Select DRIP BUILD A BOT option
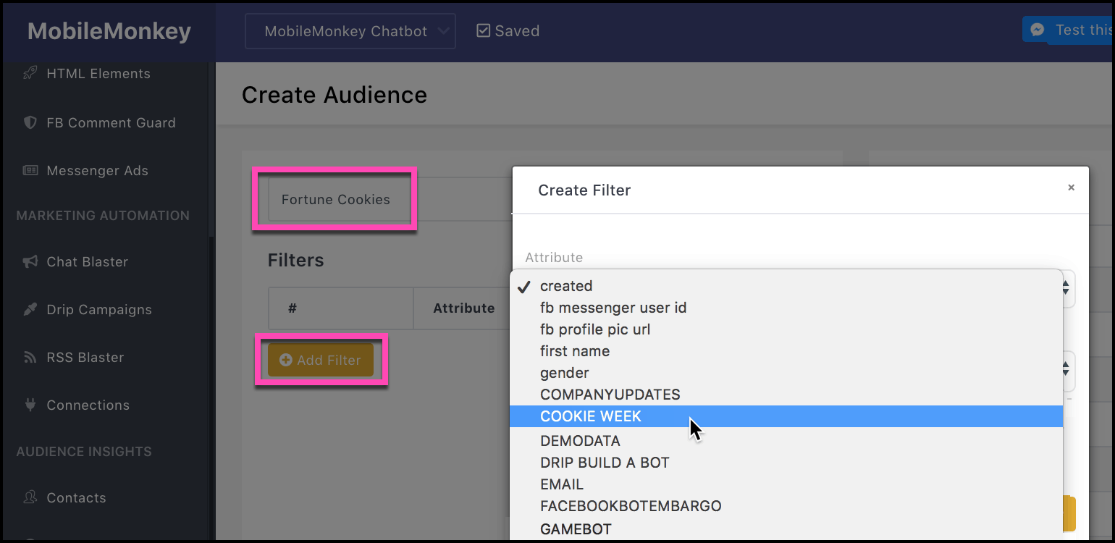1115x543 pixels. 786,463
